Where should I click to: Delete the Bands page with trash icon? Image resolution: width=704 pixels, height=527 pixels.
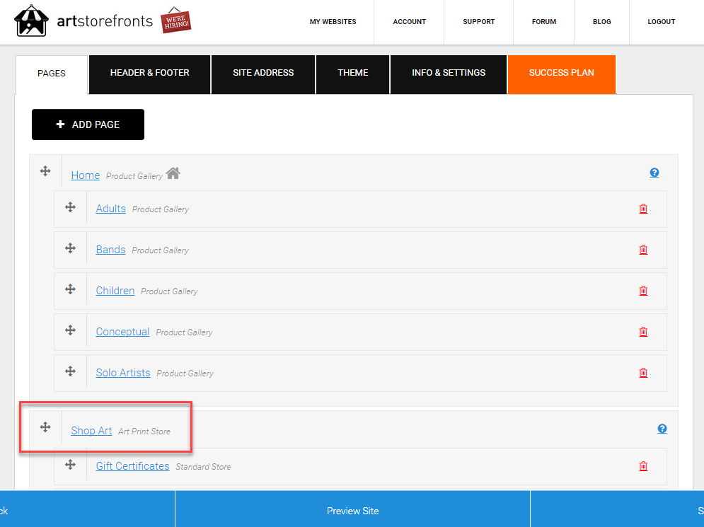coord(643,250)
